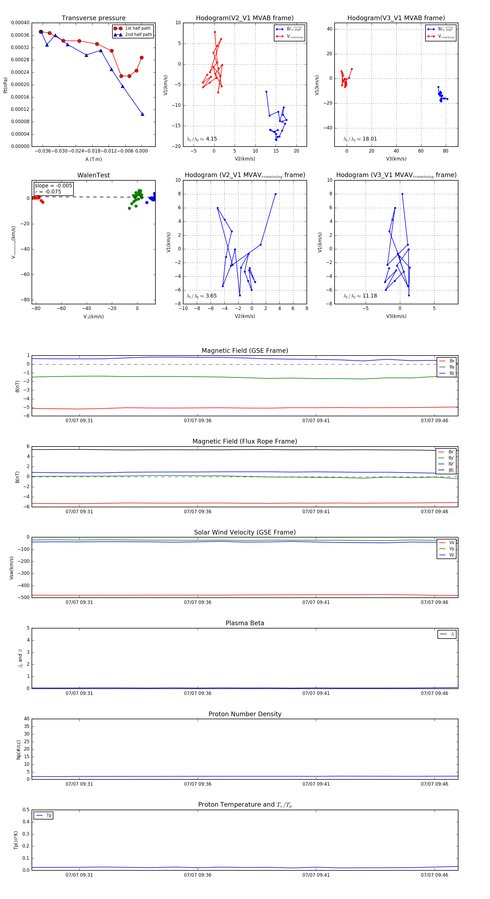The width and height of the screenshot is (490, 899).
Task: Select the Vy legend entry in Solar Wind panel
Action: [447, 549]
